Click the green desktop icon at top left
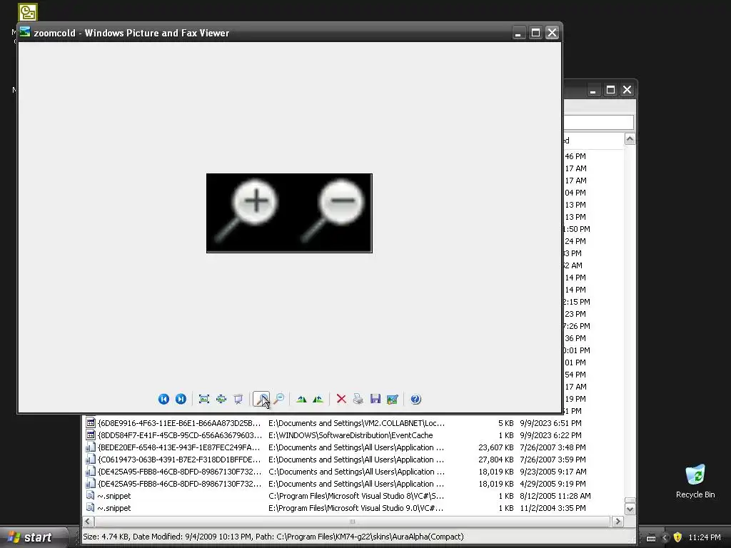The image size is (731, 548). point(28,12)
